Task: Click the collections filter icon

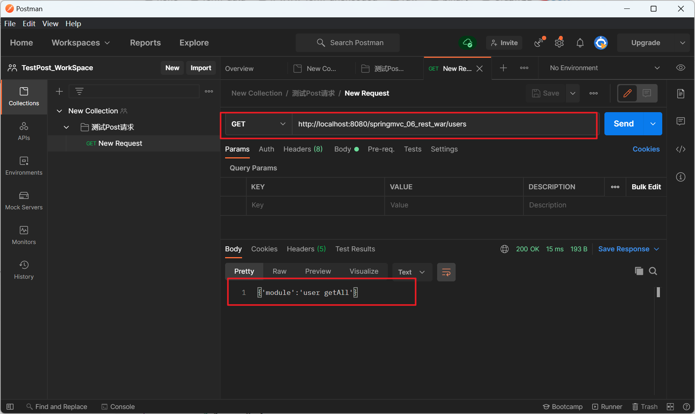Action: [x=79, y=91]
